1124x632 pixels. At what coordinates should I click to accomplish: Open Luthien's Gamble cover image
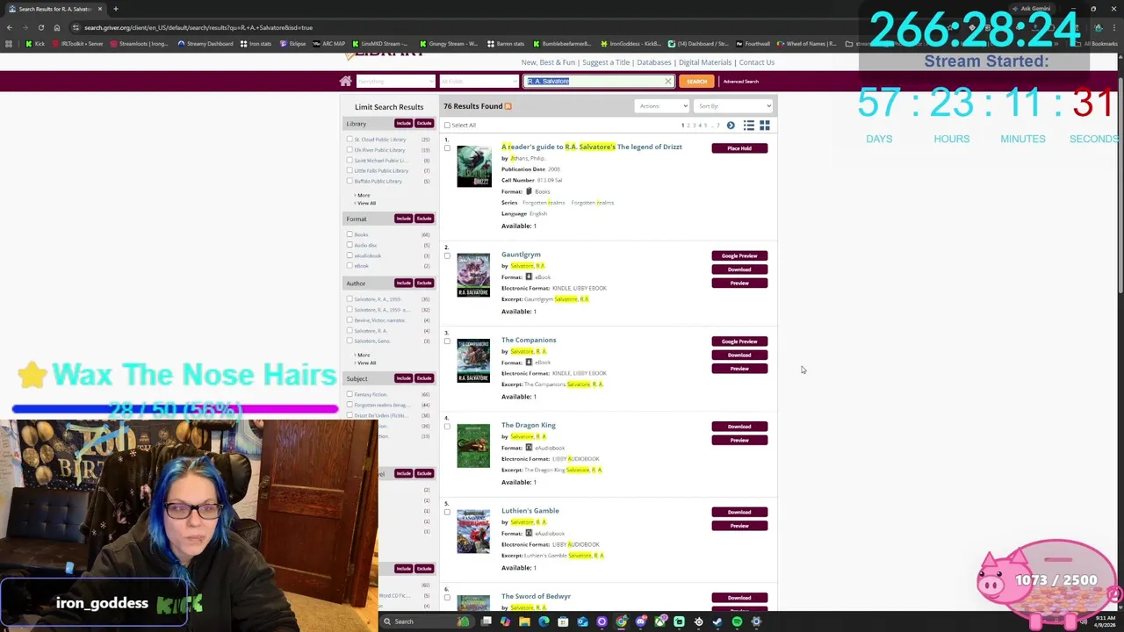[x=473, y=531]
